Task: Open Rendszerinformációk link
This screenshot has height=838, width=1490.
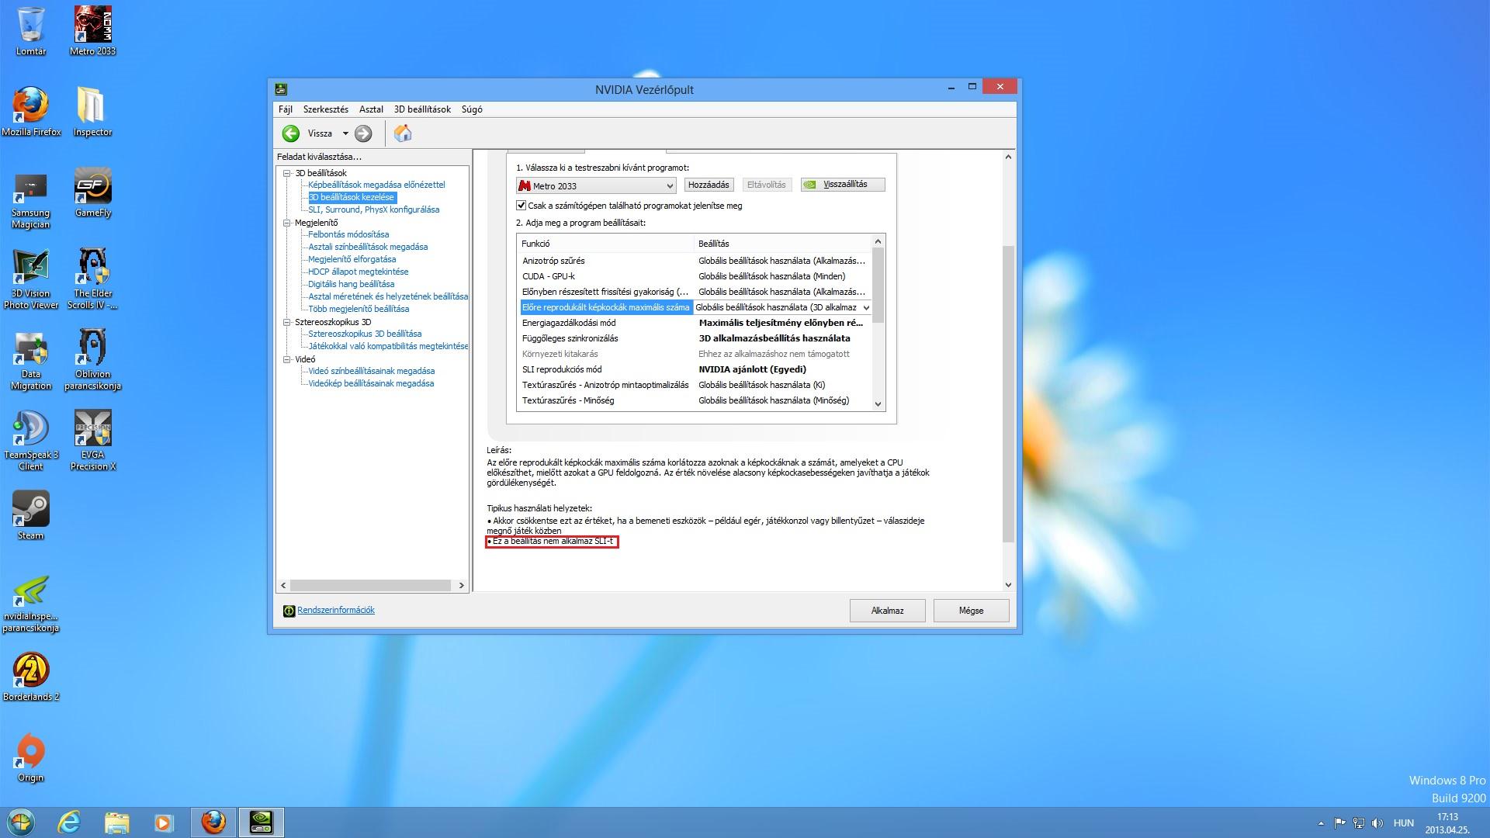Action: 336,610
